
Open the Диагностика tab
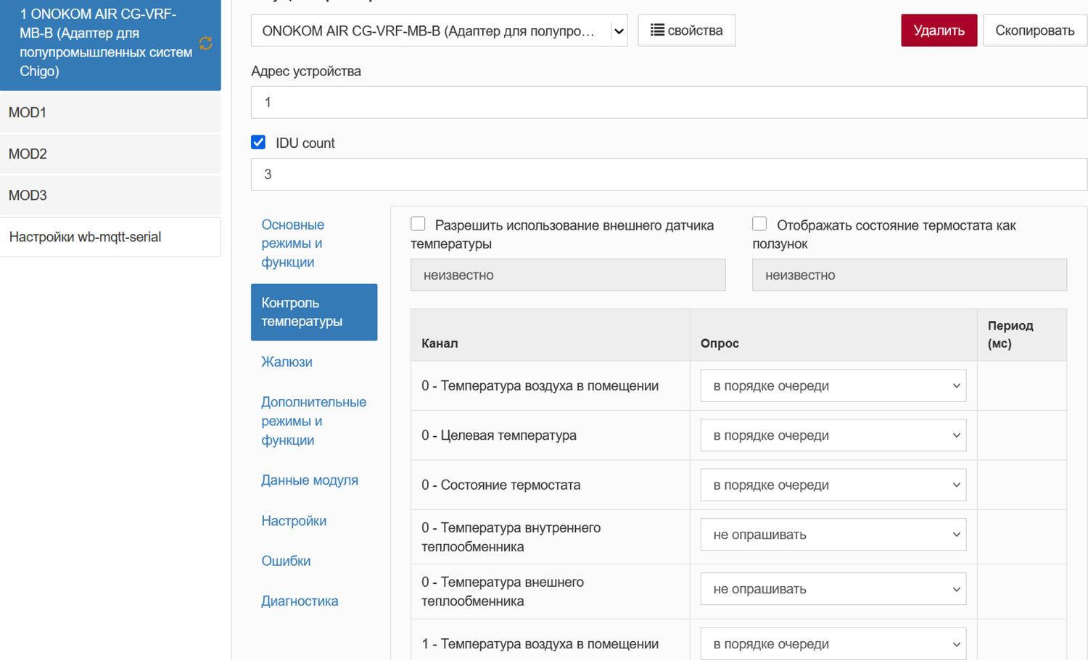point(300,601)
